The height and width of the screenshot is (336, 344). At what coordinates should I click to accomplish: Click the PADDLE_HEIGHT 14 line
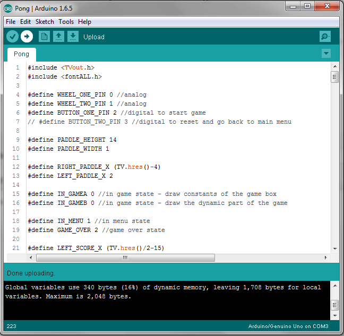tap(72, 140)
